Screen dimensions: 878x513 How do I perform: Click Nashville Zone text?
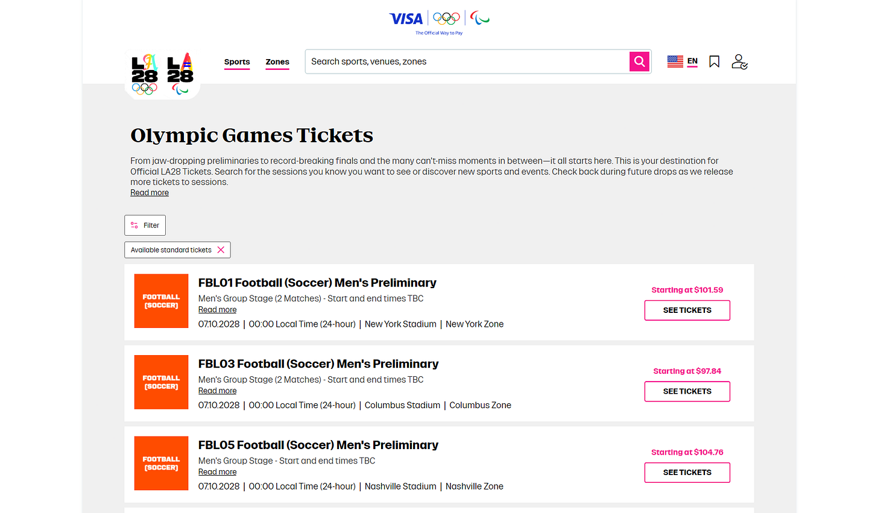(475, 486)
